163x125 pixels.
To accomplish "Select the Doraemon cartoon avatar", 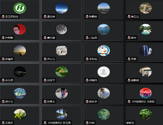I will [104, 51].
